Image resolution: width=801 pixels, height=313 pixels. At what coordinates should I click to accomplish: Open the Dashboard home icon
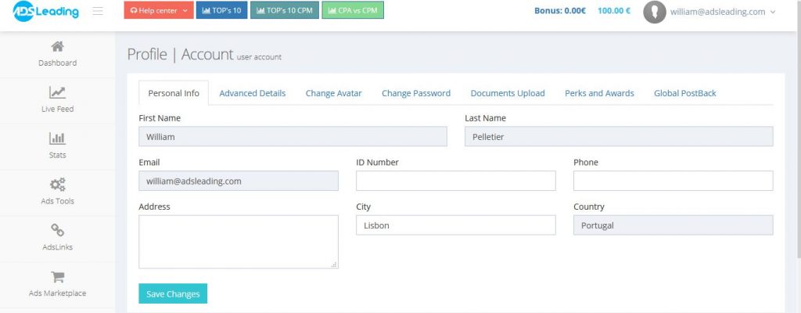click(57, 46)
